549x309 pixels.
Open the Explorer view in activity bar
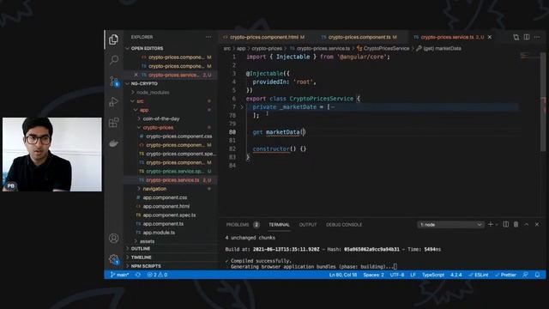coord(113,39)
